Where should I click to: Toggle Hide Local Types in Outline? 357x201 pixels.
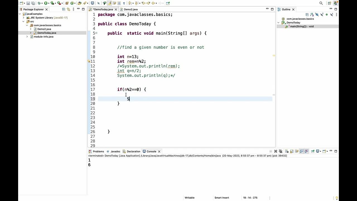(x=332, y=15)
